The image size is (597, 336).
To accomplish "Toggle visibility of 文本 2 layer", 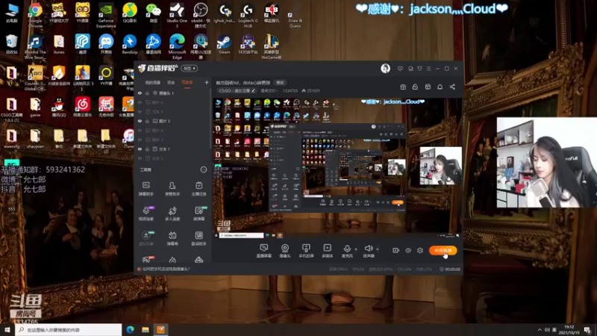I will coord(140,158).
